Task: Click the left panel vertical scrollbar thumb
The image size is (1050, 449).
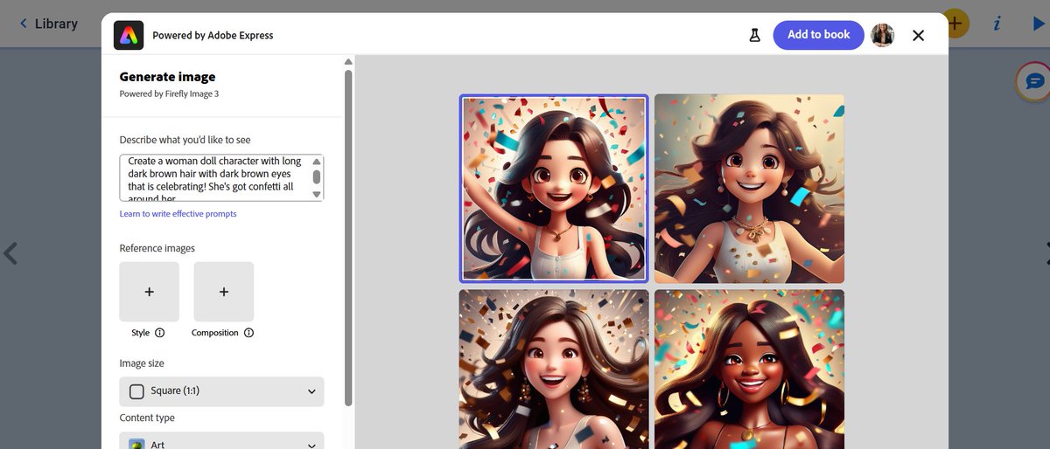Action: (x=348, y=236)
